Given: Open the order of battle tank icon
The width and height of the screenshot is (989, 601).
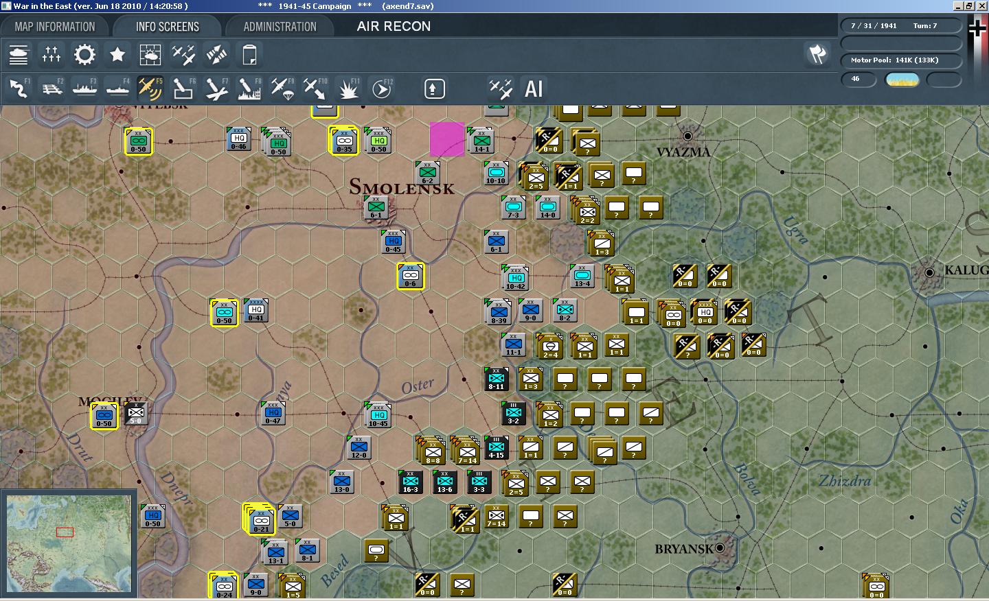Looking at the screenshot, I should (x=19, y=54).
